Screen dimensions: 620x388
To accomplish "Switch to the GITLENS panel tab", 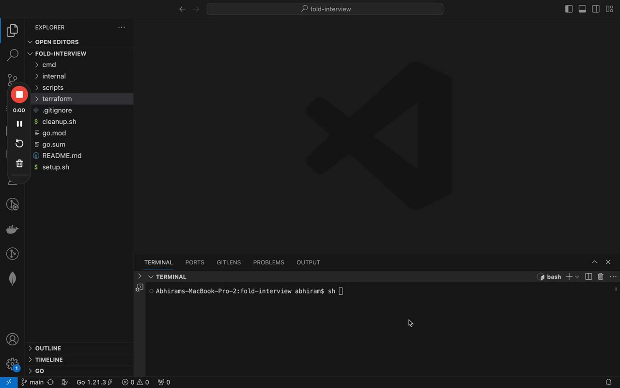I will pos(229,262).
